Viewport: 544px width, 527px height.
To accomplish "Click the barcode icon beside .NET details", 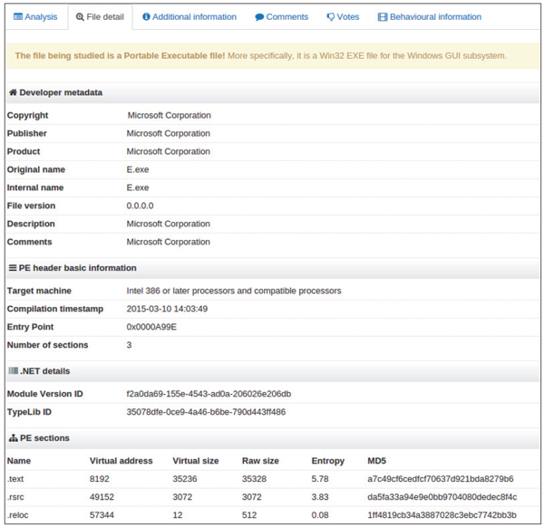I will point(14,370).
